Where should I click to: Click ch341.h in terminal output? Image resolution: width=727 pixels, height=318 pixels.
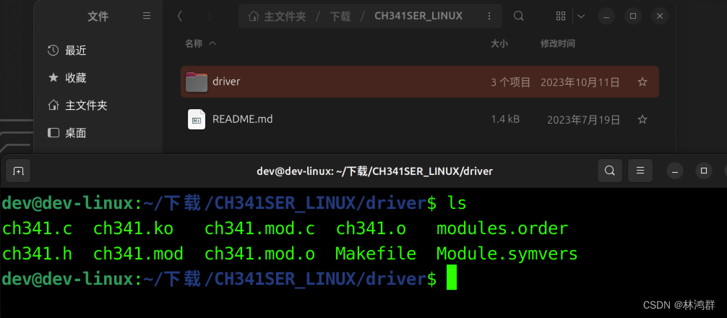[x=37, y=254]
